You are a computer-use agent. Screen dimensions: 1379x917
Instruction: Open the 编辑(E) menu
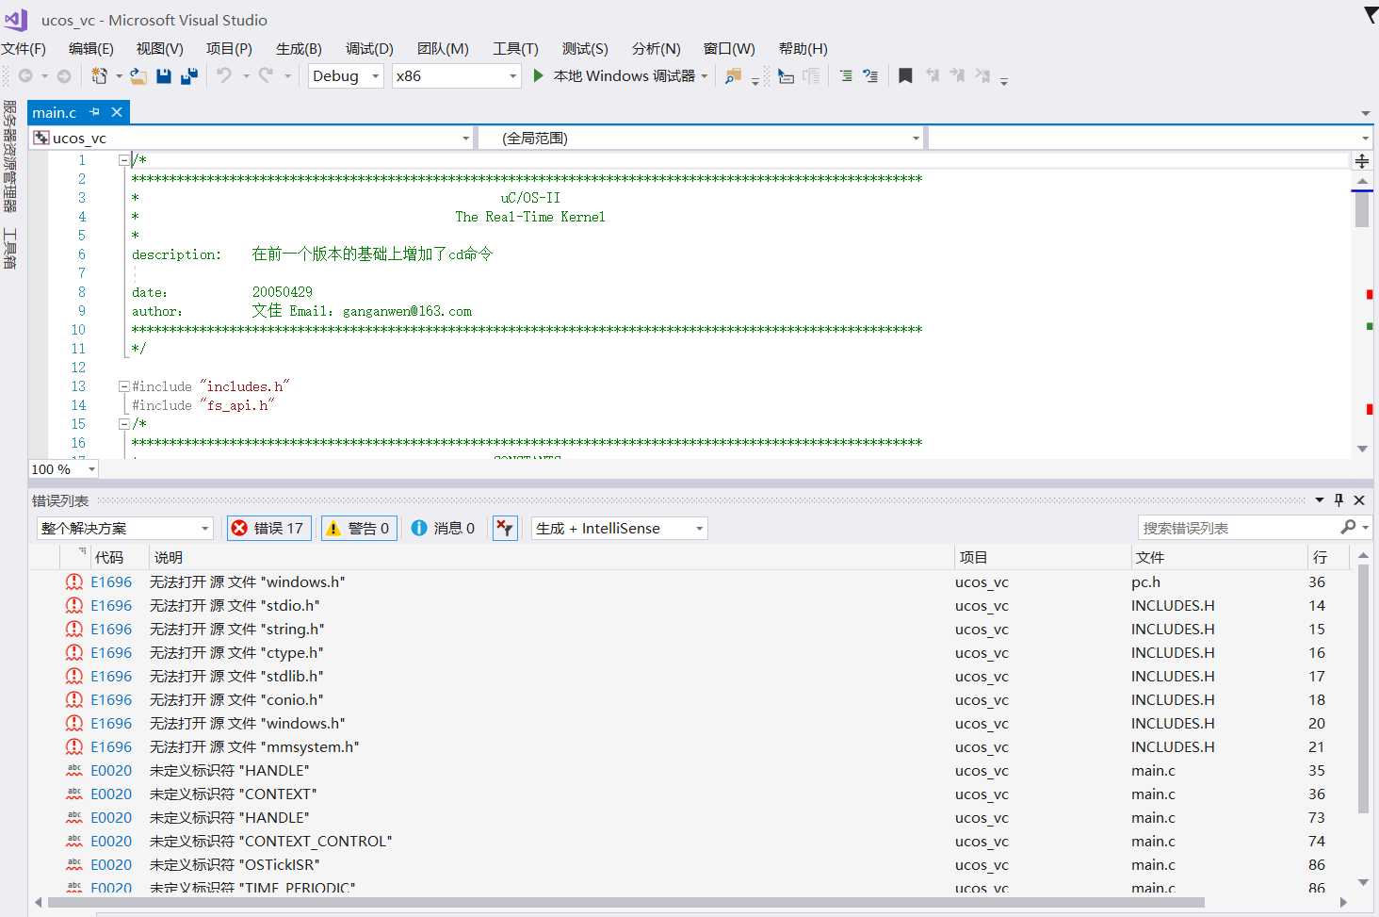click(90, 48)
